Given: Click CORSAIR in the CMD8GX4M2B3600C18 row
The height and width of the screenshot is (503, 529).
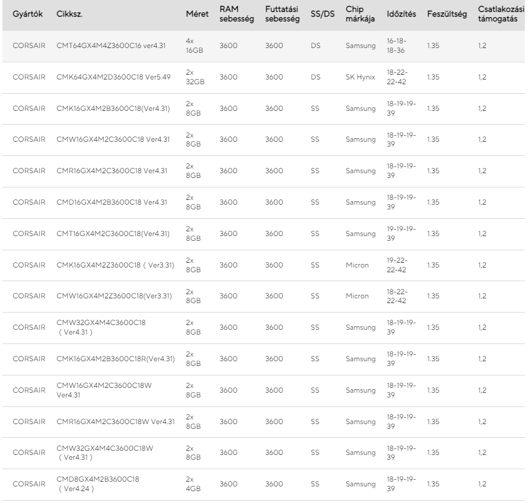Looking at the screenshot, I should pyautogui.click(x=28, y=484).
